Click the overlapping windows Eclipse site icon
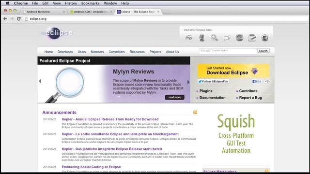The image size is (310, 174). tap(227, 38)
